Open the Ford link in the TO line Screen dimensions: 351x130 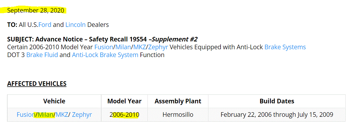pyautogui.click(x=45, y=25)
